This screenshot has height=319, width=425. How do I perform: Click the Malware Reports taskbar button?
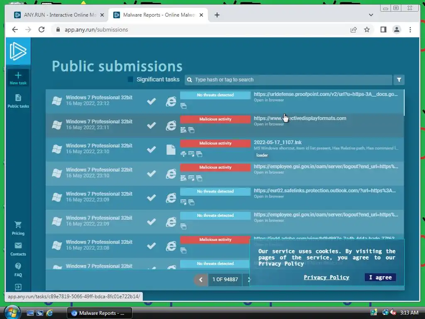pos(100,313)
